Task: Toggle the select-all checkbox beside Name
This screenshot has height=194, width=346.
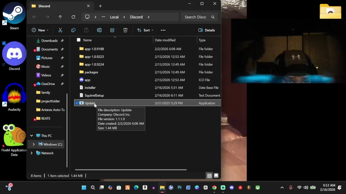Action: [x=79, y=40]
